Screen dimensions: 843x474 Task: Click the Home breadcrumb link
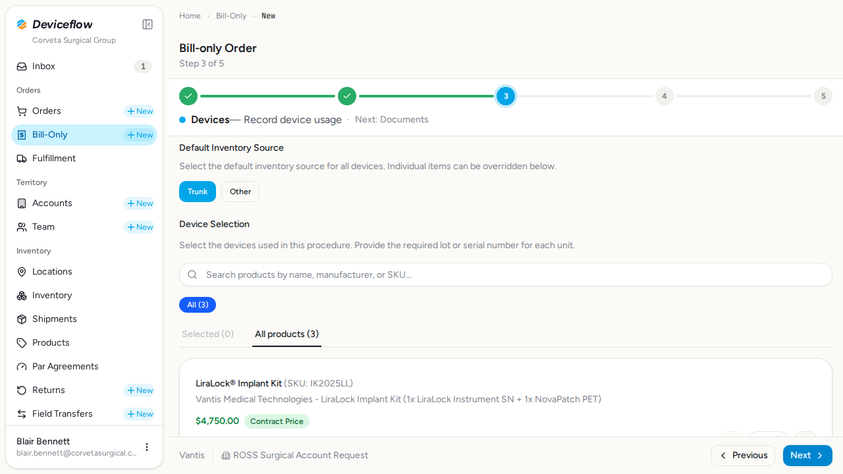tap(190, 16)
